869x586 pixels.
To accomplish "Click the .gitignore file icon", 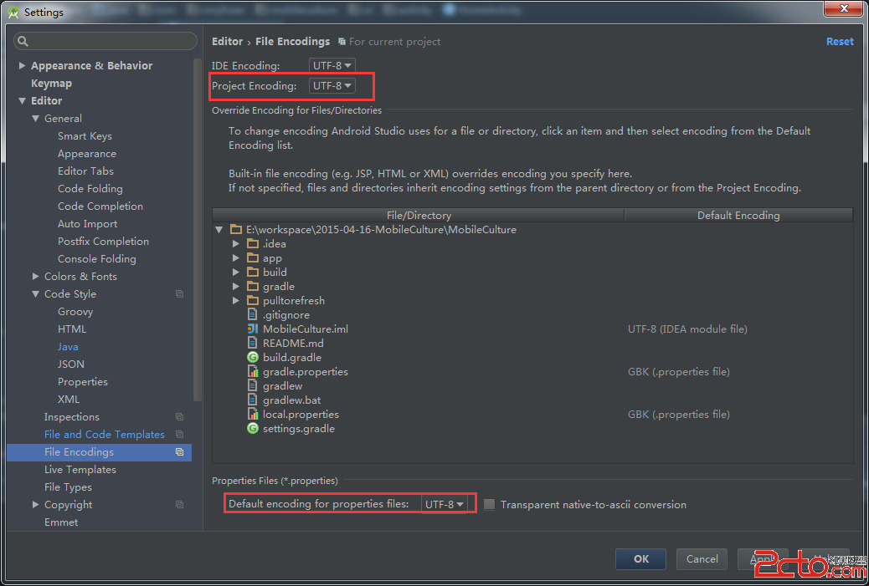I will [x=252, y=314].
